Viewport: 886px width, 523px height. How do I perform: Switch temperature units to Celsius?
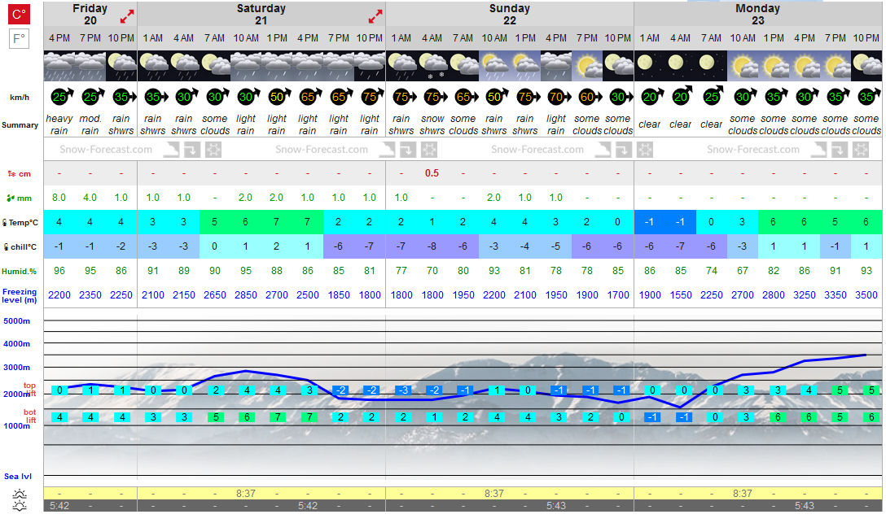(19, 14)
